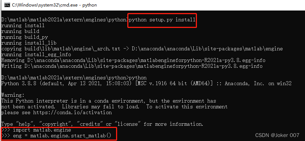Click the cmd.exe icon in title bar

click(7, 5)
